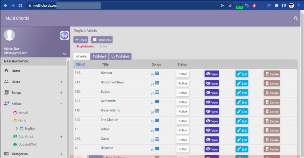Open the browser extensions puzzle icon
Screen dimensions: 304x158
point(276,6)
